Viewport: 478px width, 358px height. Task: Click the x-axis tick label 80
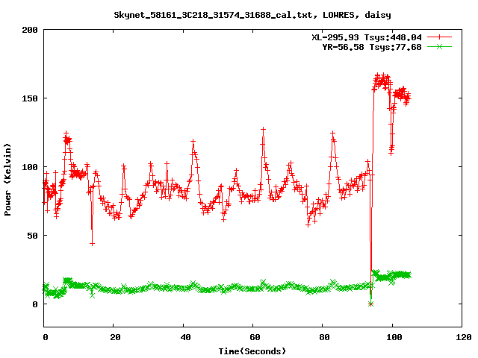pos(325,337)
